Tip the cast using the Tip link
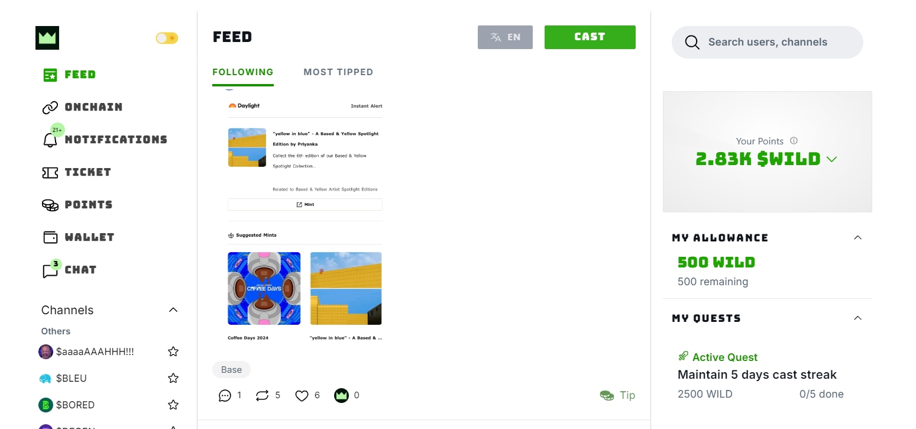Screen dimensions: 916x429 click(x=617, y=395)
